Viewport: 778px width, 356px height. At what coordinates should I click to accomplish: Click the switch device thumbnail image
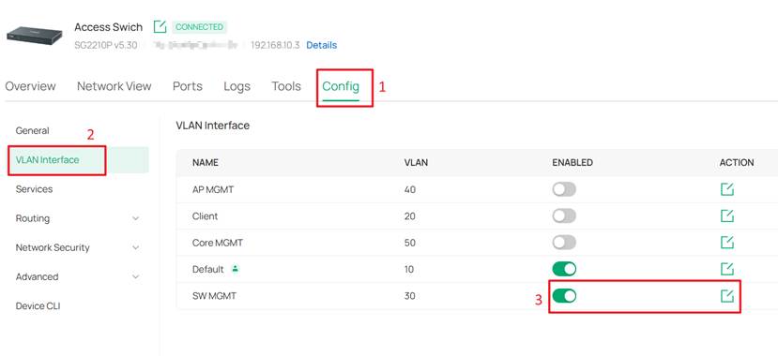(34, 36)
